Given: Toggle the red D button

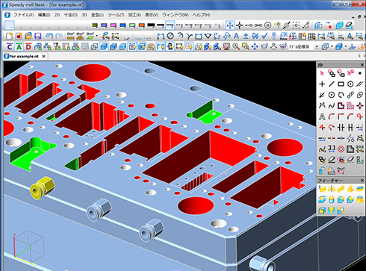Looking at the screenshot, I should (28, 46).
